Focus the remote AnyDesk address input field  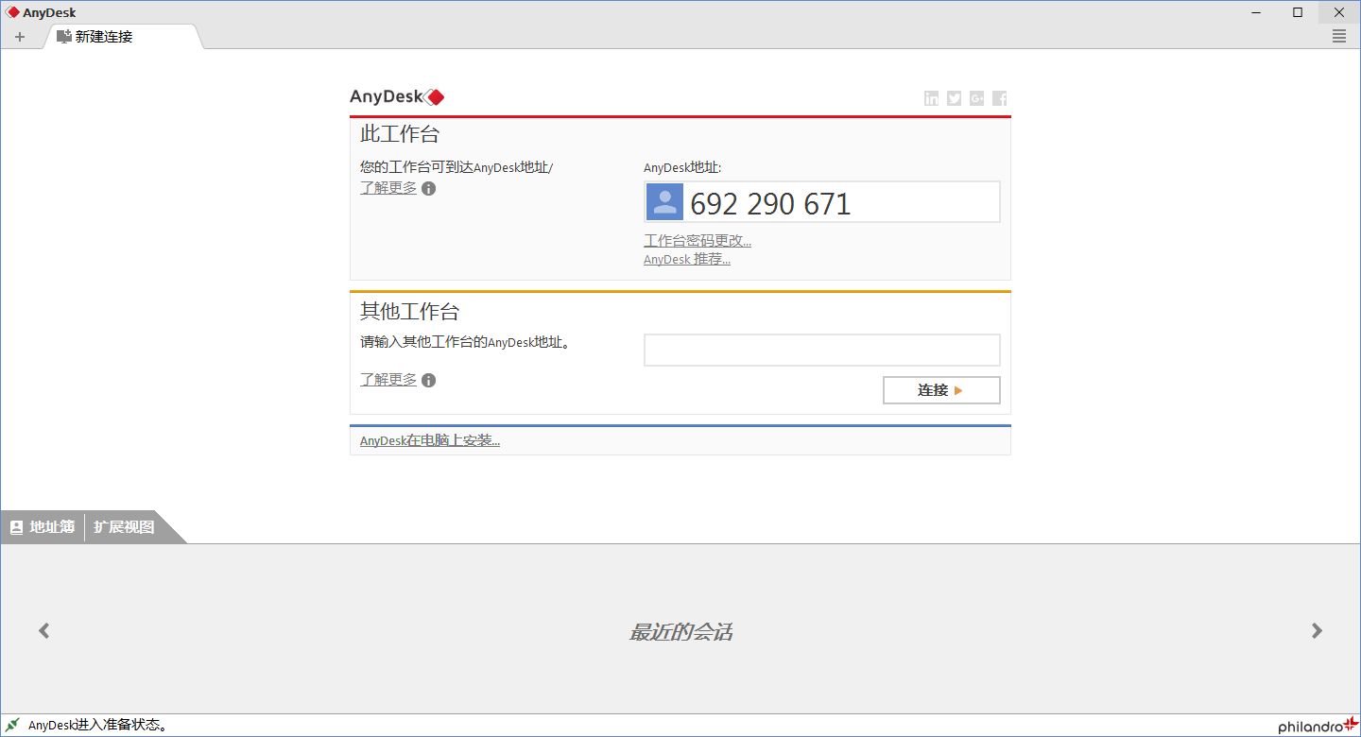822,350
